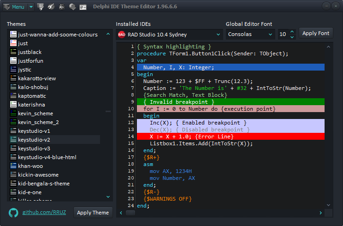This screenshot has width=343, height=226.
Task: Click the horizontal scrollbar thumb in preview
Action: coord(130,213)
